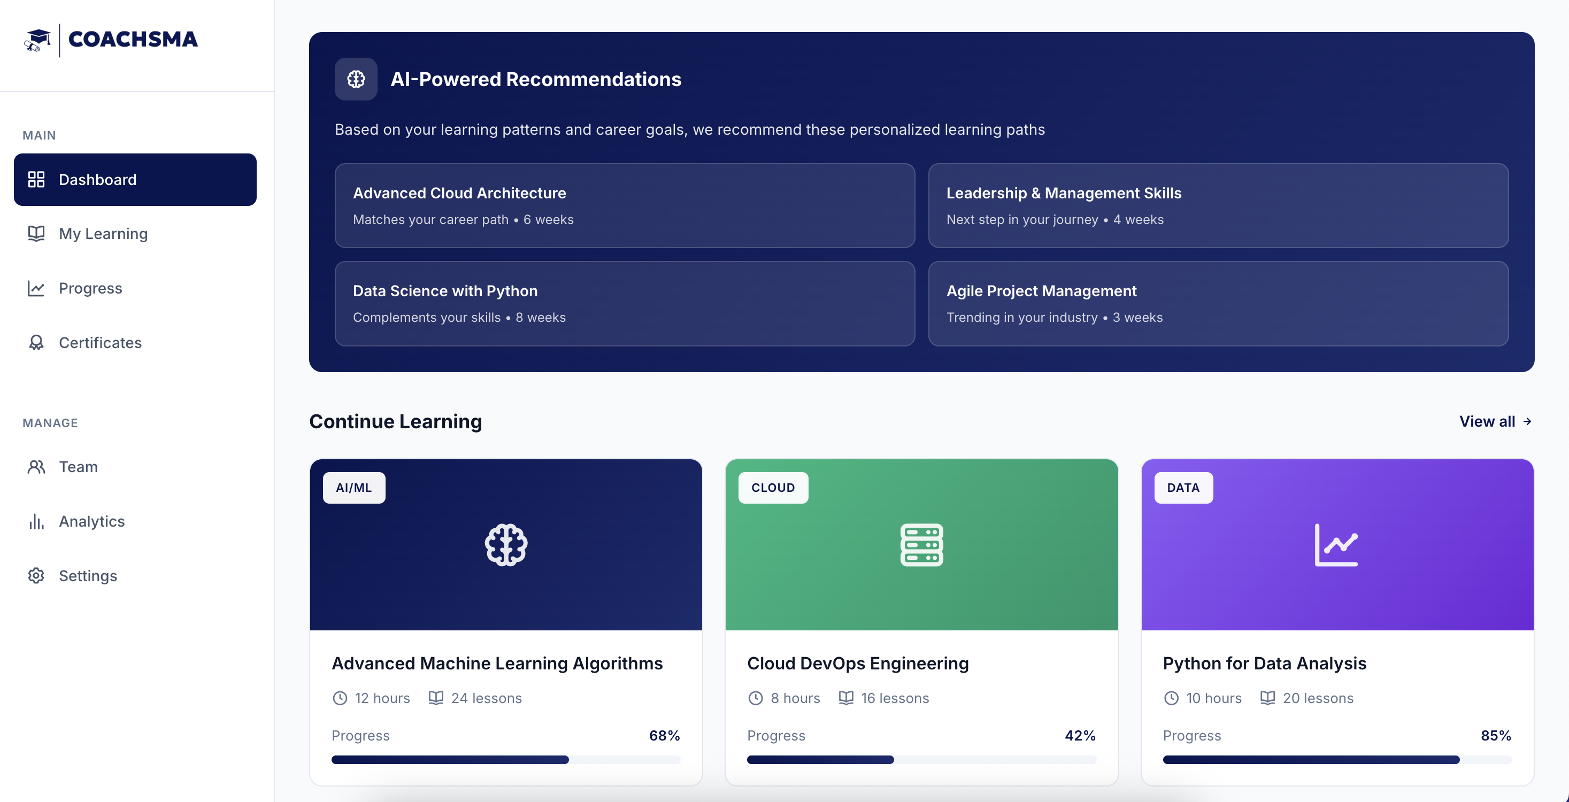Screen dimensions: 1569x802
Task: Click the bar chart Analytics icon in sidebar
Action: pos(36,522)
